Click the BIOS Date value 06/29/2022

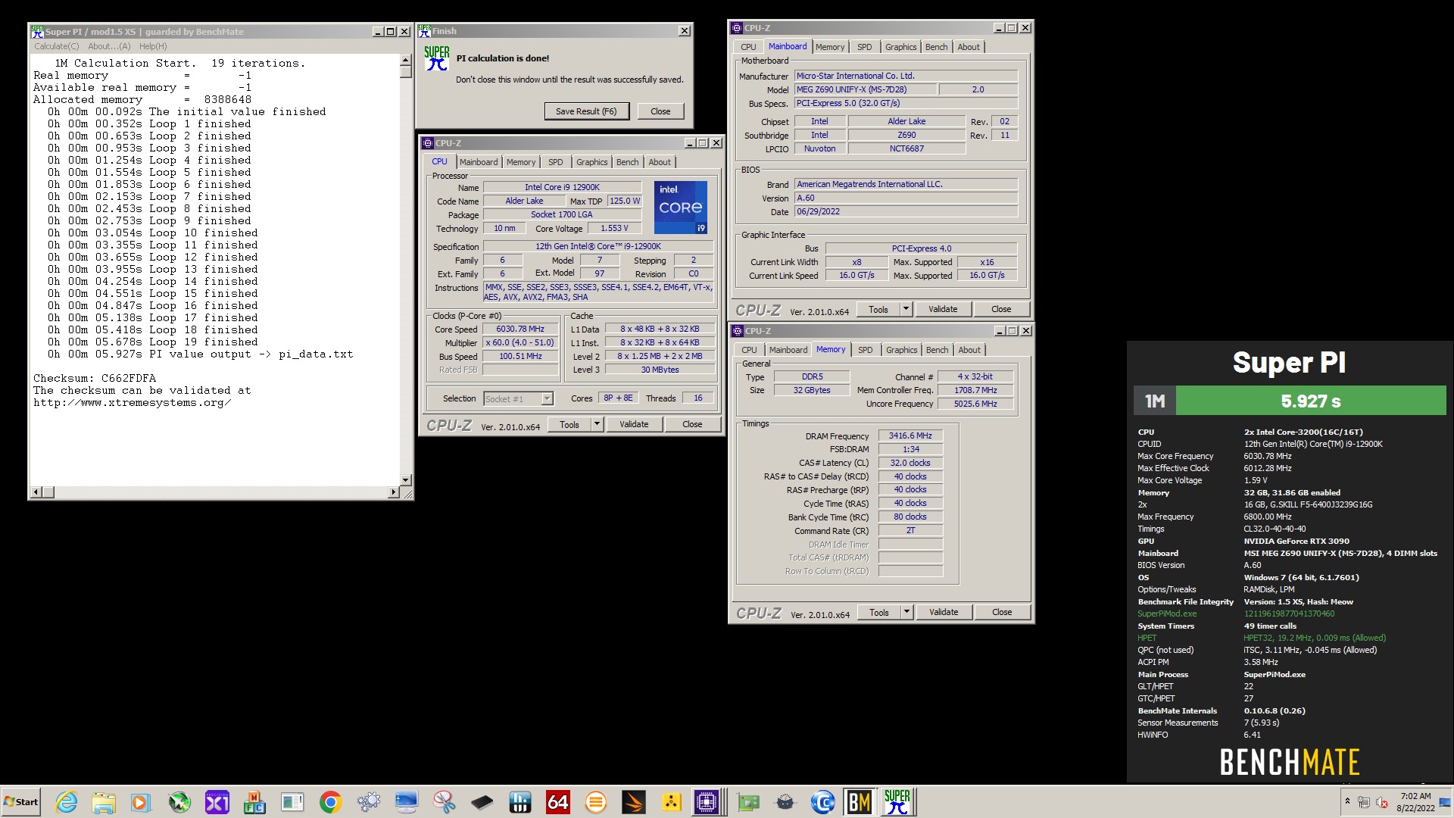click(x=906, y=212)
